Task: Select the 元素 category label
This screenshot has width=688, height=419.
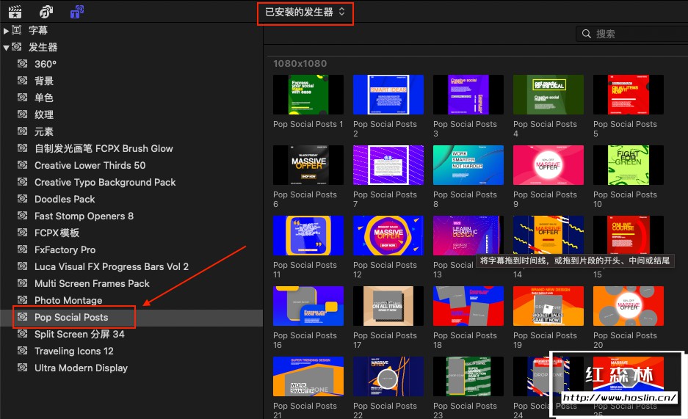Action: [44, 131]
